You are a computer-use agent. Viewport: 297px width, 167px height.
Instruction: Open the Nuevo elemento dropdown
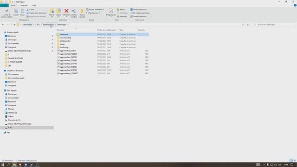pos(95,9)
